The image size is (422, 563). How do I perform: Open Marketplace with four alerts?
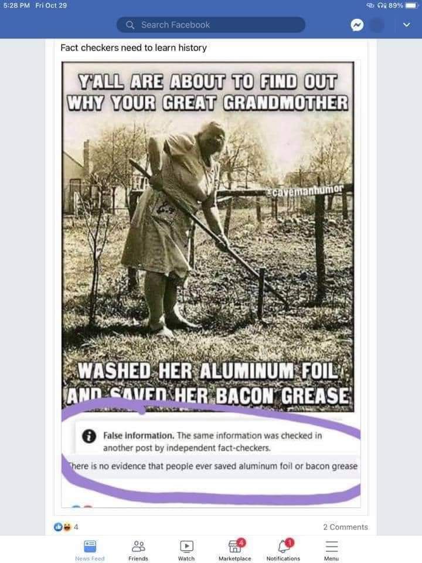pos(235,551)
